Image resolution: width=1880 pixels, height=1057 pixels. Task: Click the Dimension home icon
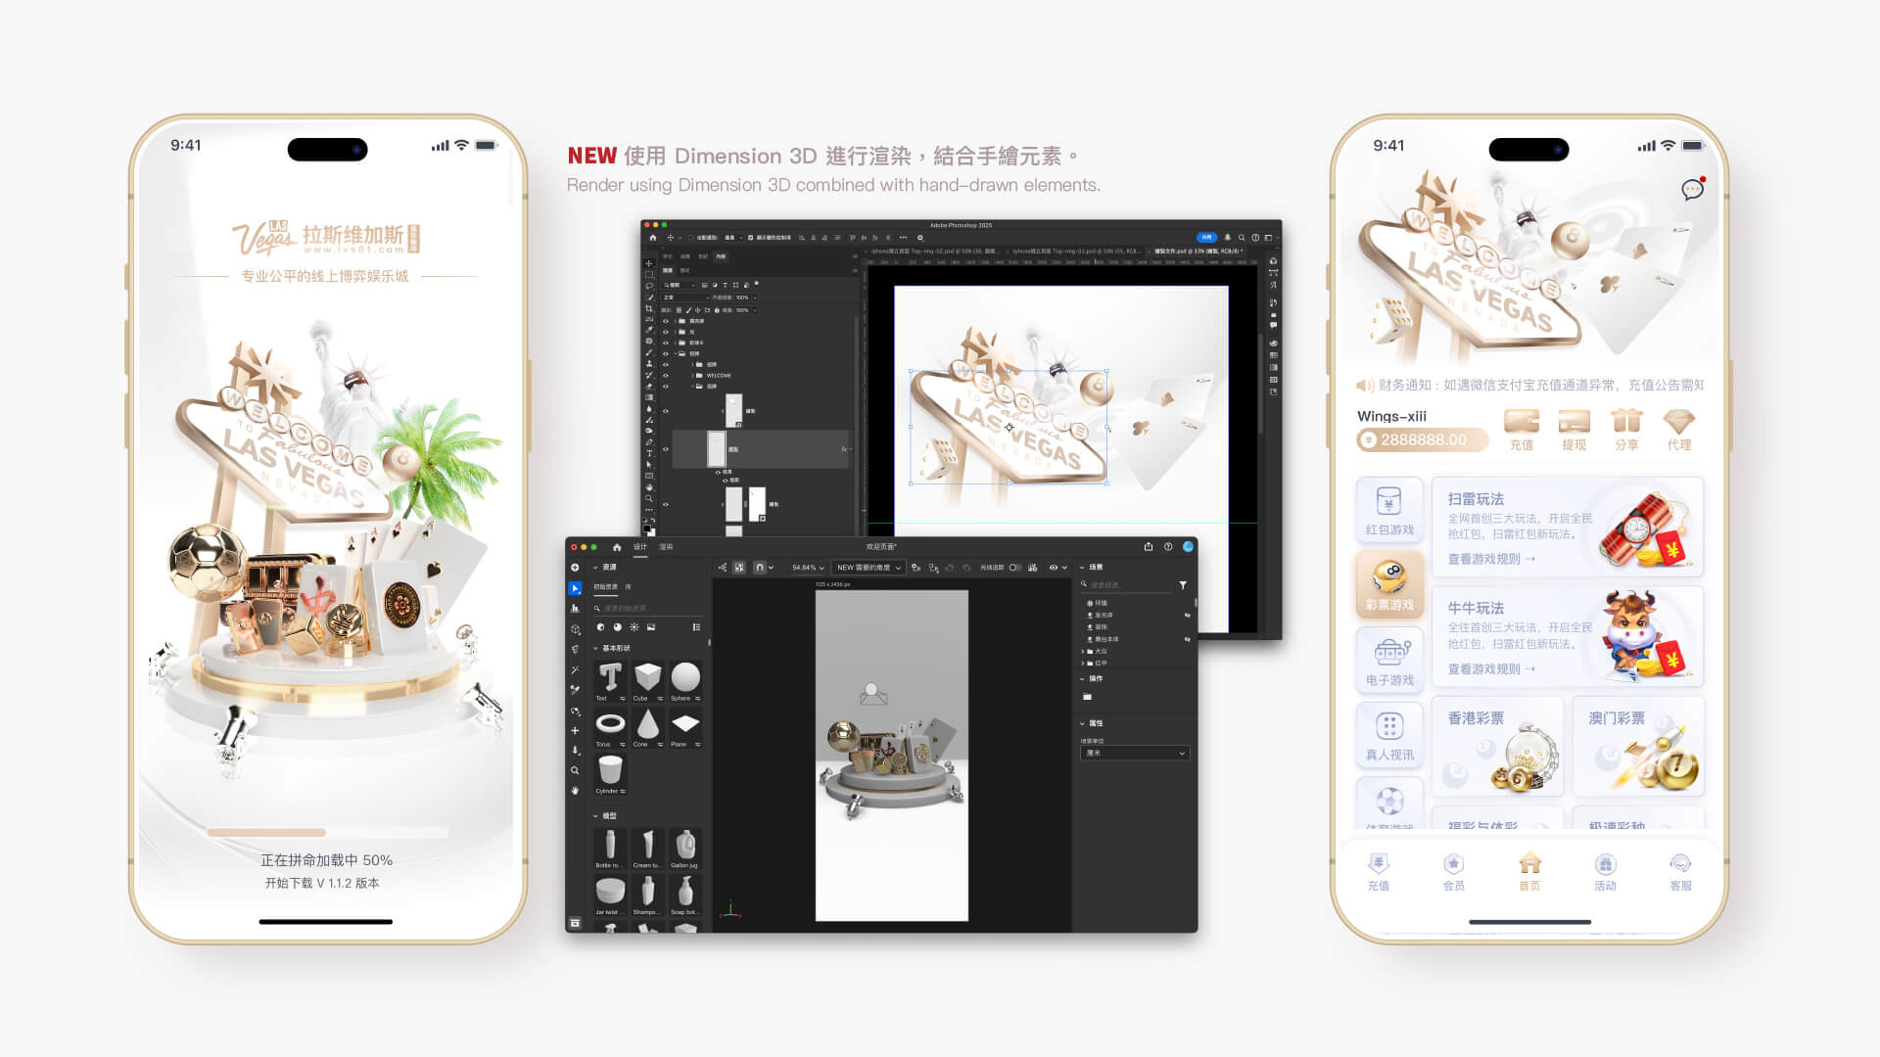(617, 547)
